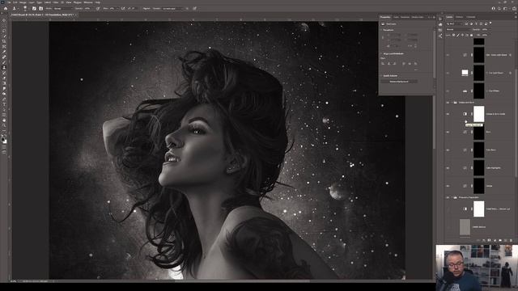
Task: Switch to the Properties tab
Action: [x=385, y=17]
